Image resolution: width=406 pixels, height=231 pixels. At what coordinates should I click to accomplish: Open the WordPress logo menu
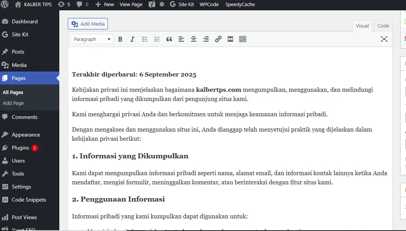pyautogui.click(x=5, y=5)
